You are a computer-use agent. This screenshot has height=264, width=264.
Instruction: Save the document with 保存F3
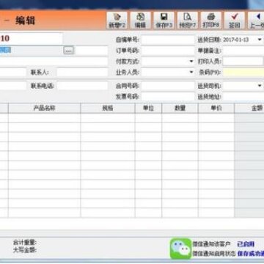164,21
